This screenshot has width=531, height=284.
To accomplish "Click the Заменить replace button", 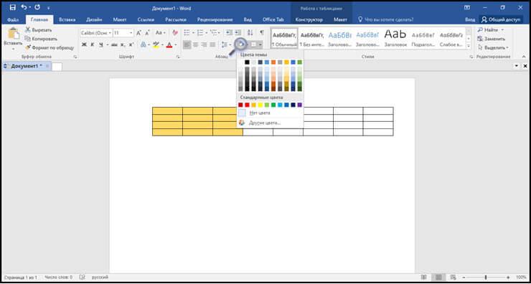I will (x=491, y=39).
